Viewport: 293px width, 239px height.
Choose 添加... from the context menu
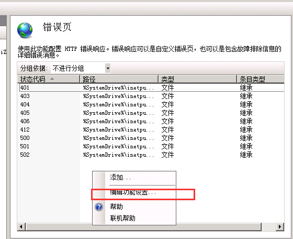tap(134, 177)
